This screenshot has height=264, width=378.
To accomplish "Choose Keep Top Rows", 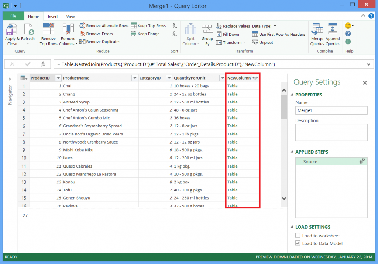I will coord(148,26).
